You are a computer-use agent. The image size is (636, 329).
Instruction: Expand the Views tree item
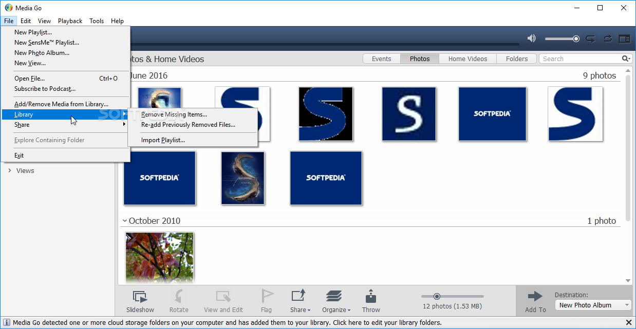10,170
